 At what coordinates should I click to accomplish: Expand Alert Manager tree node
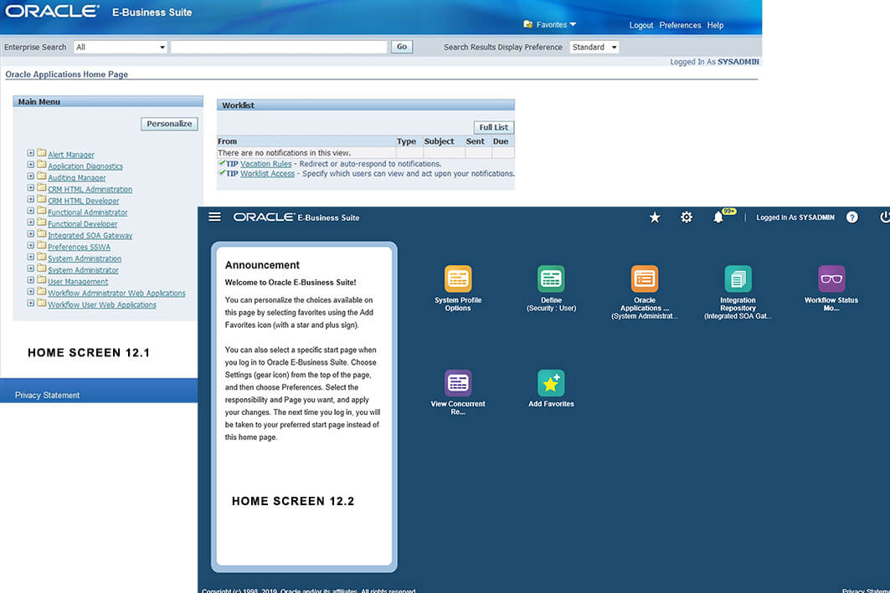tap(31, 153)
